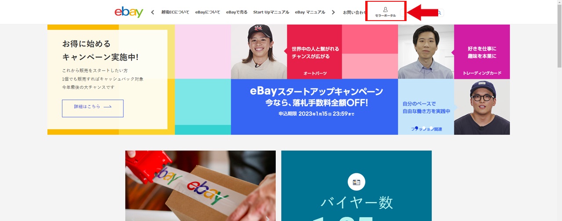This screenshot has width=562, height=221.
Task: Open Start Upマニュアル menu item
Action: 271,12
